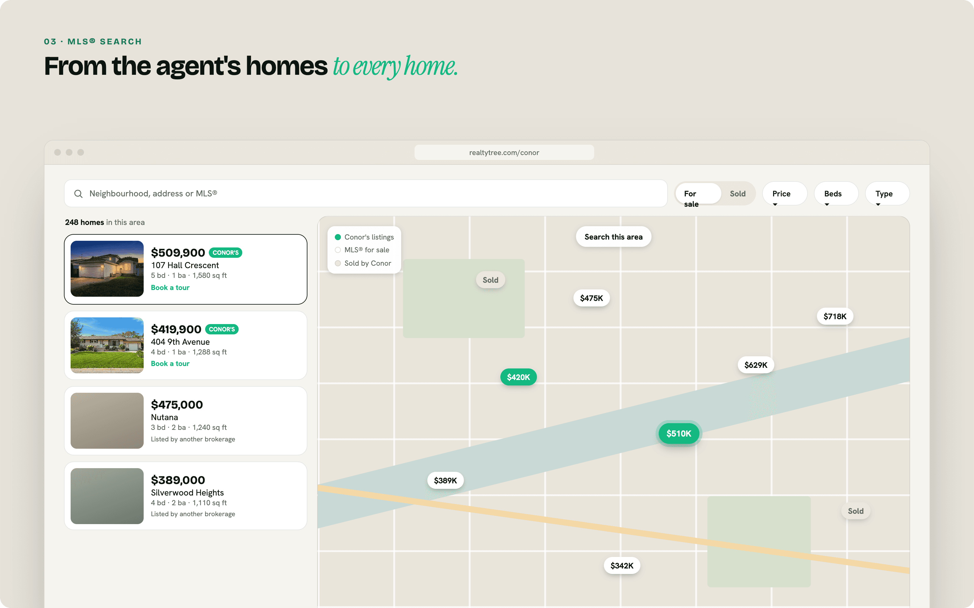This screenshot has height=608, width=974.
Task: Click the 3 bd · 2 ba · 1,240 sq ft details
Action: tap(189, 427)
